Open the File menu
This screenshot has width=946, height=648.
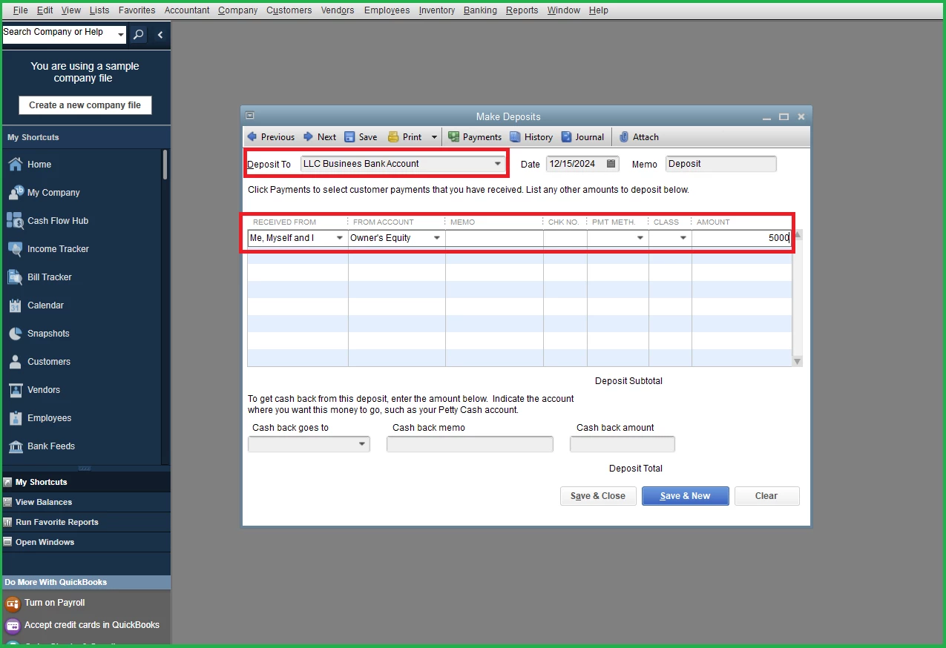pyautogui.click(x=21, y=10)
